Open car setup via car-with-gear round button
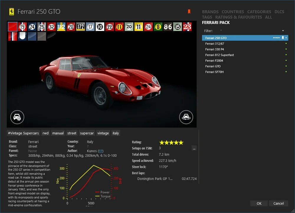The image size is (295, 213). coord(17,117)
